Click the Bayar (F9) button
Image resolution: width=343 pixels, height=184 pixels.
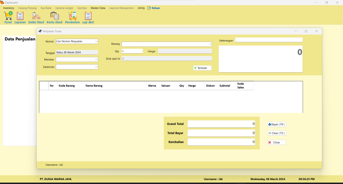pyautogui.click(x=277, y=124)
